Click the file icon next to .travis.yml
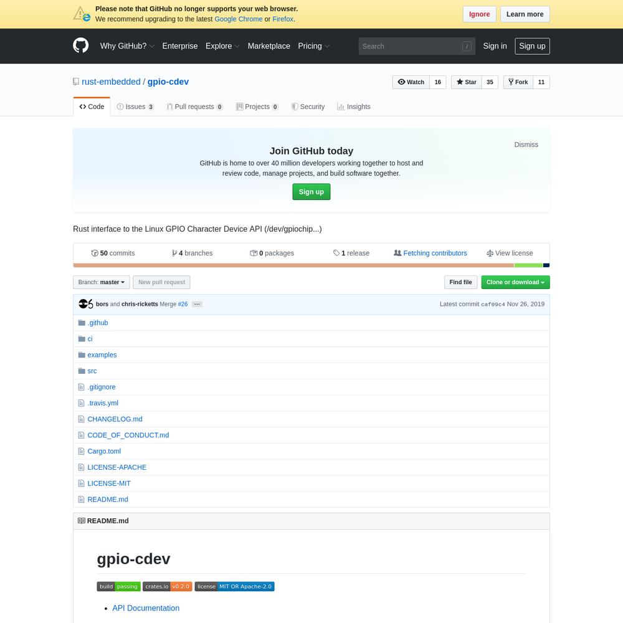 [81, 403]
